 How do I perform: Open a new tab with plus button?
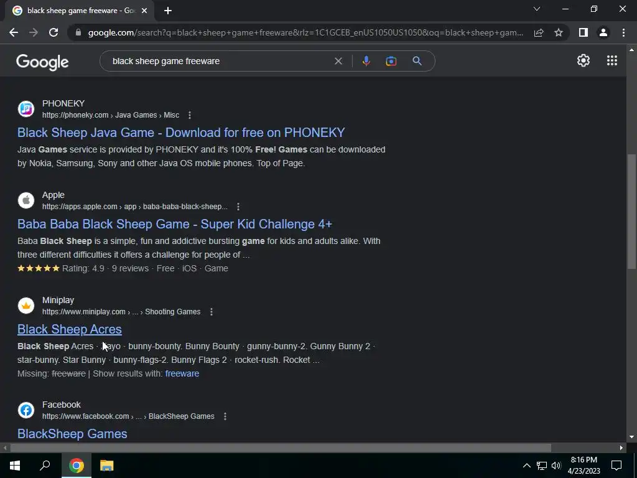coord(168,11)
